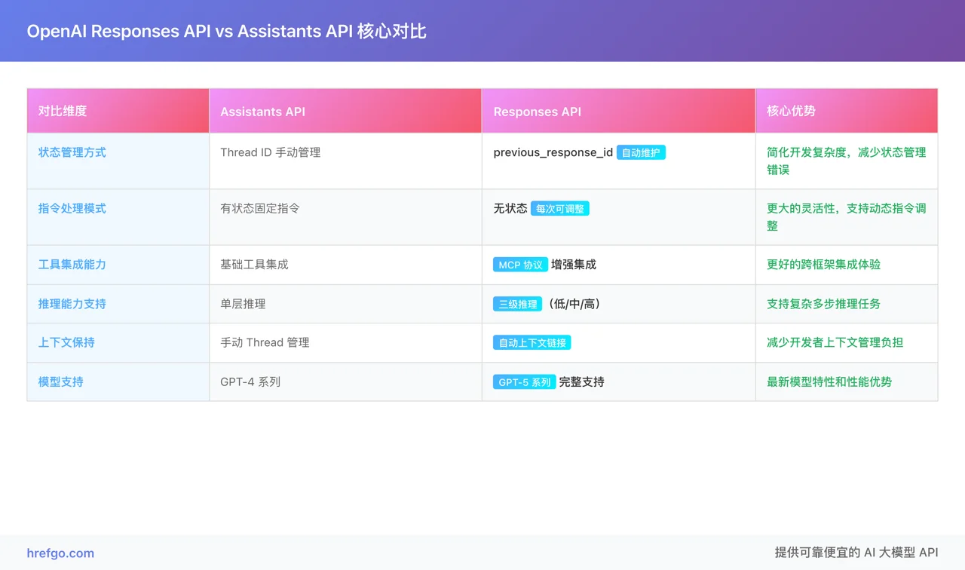The image size is (965, 570).
Task: Click the title 'OpenAI Responses API vs Assistants API 核心对比'
Action: click(226, 31)
